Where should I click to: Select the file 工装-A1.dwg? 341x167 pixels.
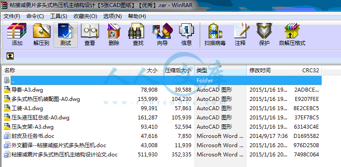pos(27,108)
